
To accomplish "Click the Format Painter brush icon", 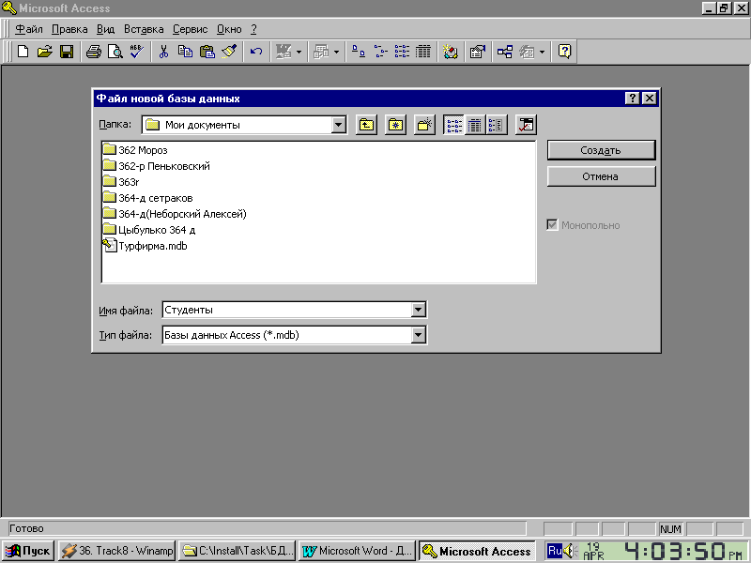I will click(229, 52).
